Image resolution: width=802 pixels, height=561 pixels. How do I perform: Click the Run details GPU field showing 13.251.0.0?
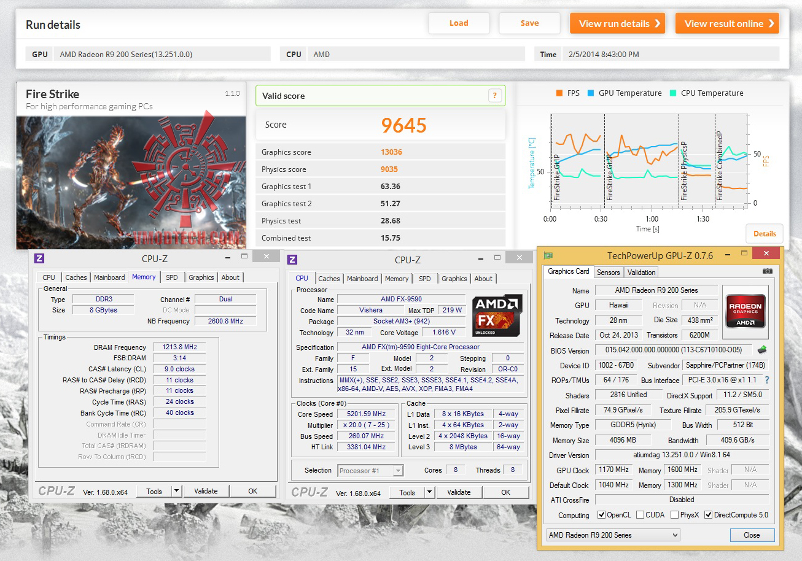click(x=162, y=55)
